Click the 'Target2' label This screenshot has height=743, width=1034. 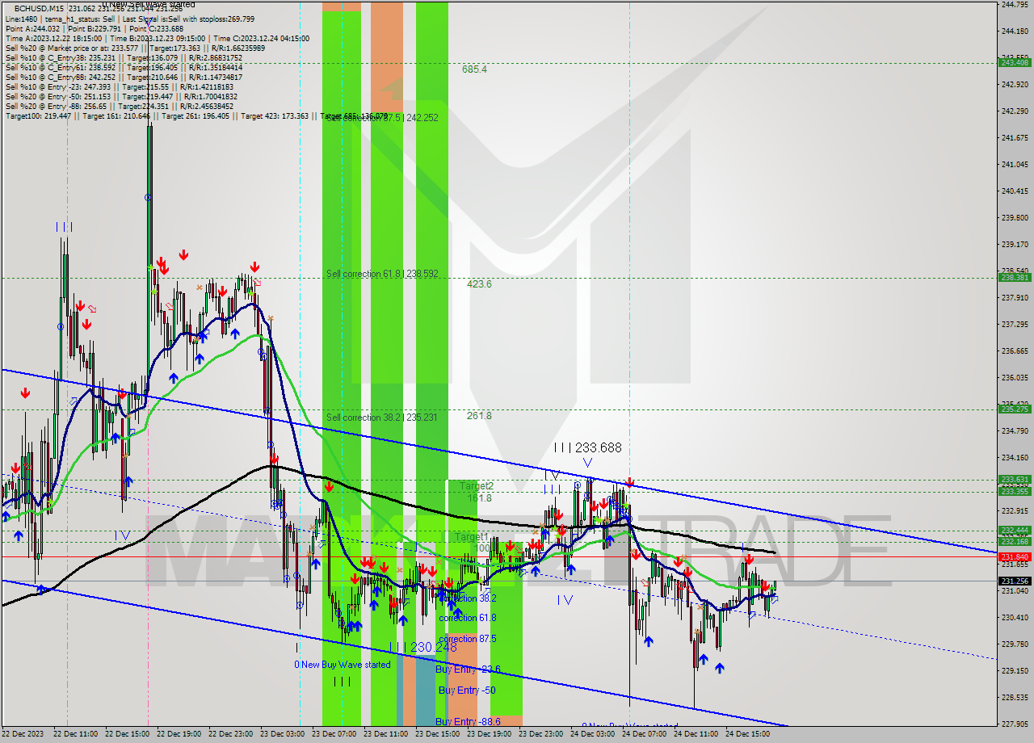(477, 486)
